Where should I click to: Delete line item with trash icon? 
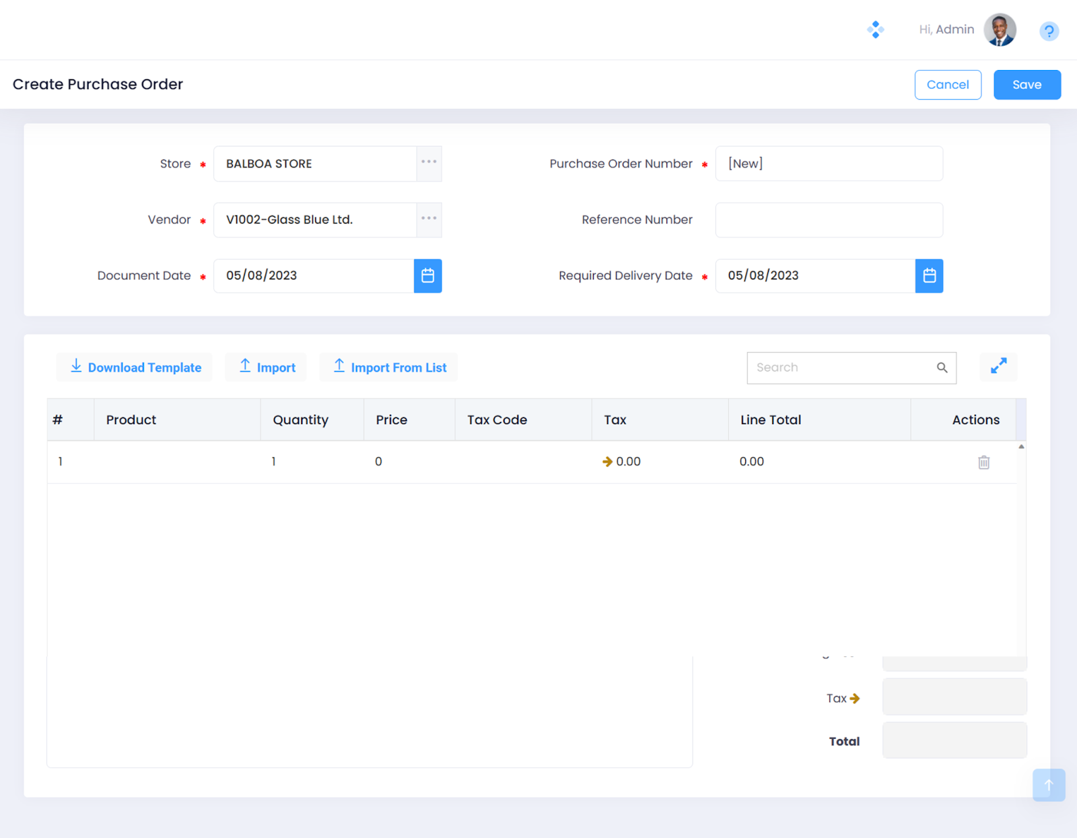(x=983, y=462)
